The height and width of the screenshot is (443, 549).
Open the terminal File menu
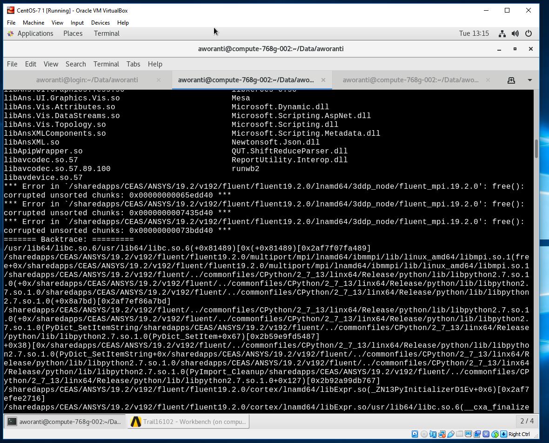(12, 64)
